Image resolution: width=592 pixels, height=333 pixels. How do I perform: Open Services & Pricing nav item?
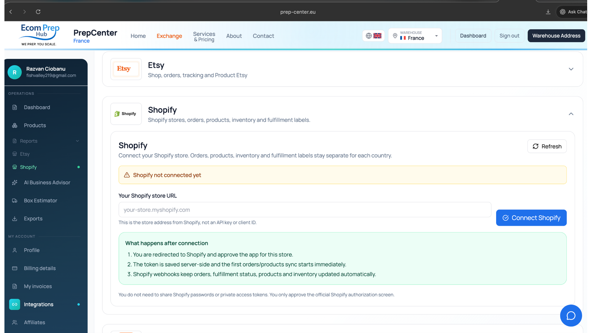coord(204,36)
